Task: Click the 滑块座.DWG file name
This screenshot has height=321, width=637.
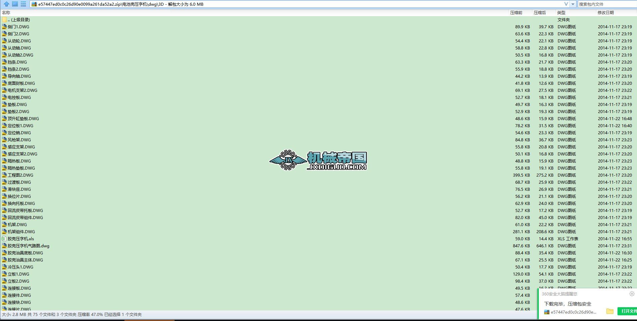Action: [19, 189]
